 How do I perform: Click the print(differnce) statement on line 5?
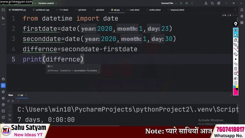pyautogui.click(x=53, y=59)
